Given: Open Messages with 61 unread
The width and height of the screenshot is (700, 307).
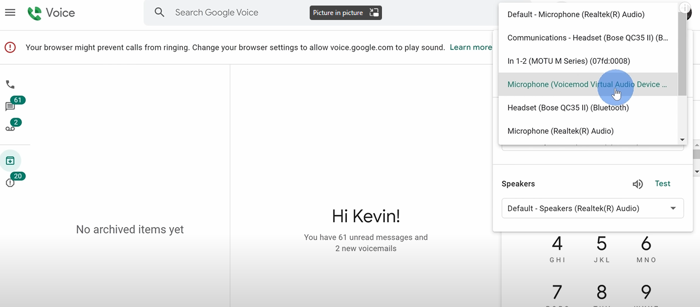Looking at the screenshot, I should 11,106.
